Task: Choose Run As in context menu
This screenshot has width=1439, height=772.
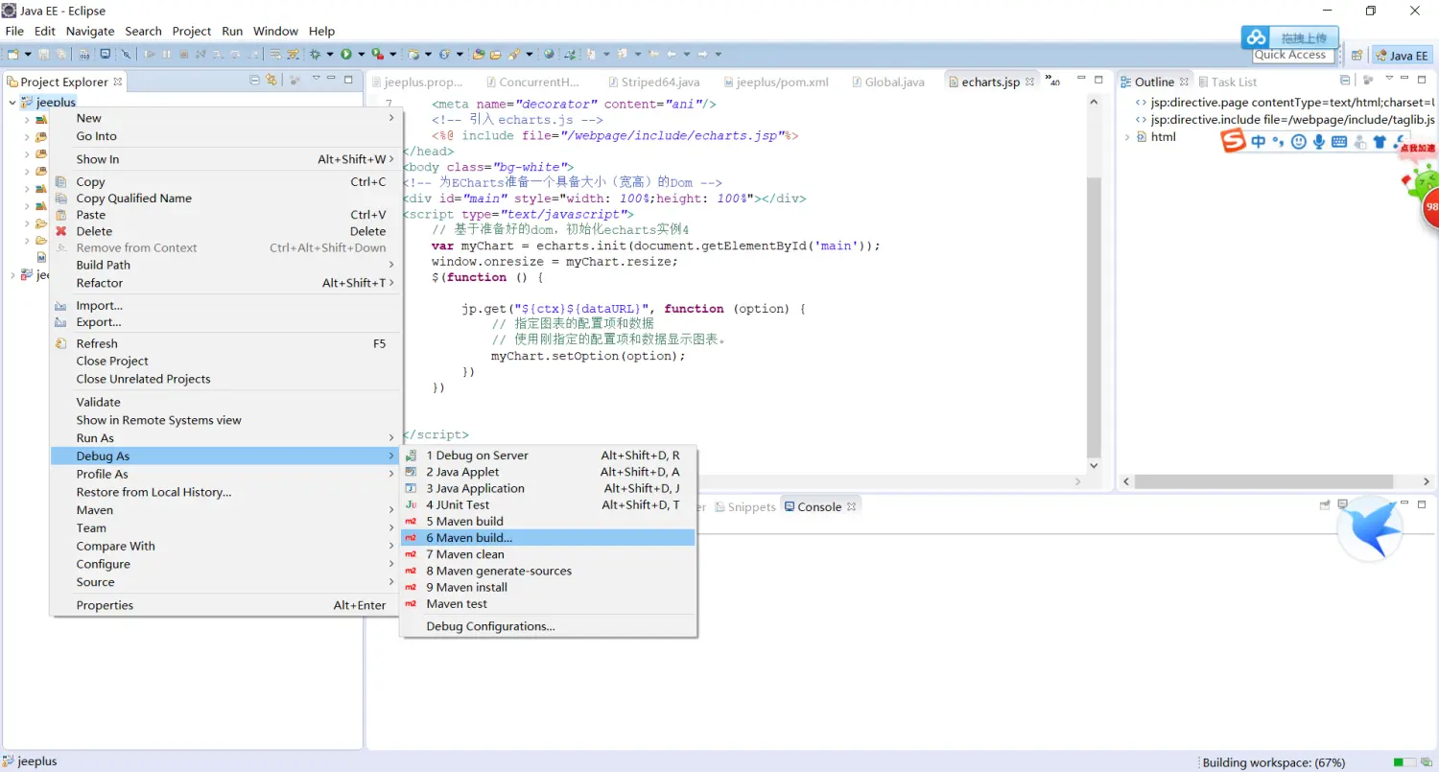Action: coord(226,438)
